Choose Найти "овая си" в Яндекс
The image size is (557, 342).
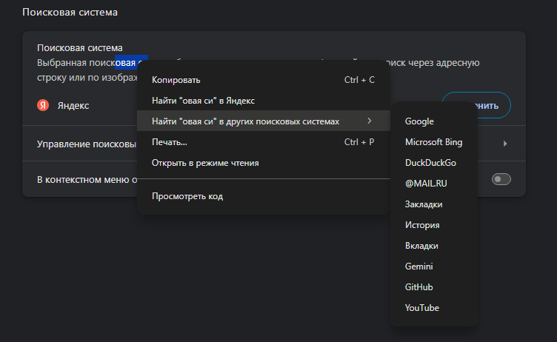pyautogui.click(x=203, y=100)
